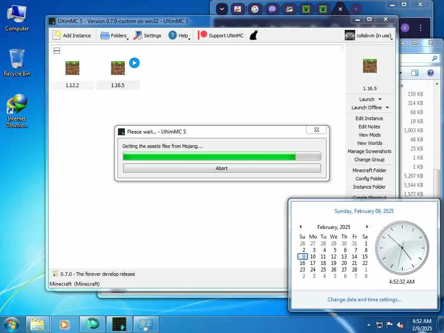Image resolution: width=444 pixels, height=333 pixels.
Task: Go to next month in calendar
Action: pos(367,226)
